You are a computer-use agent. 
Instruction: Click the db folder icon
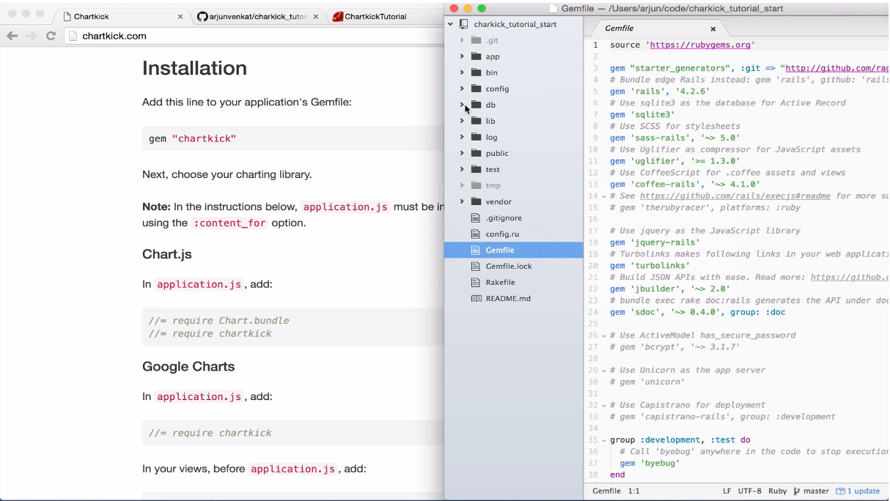click(x=476, y=105)
